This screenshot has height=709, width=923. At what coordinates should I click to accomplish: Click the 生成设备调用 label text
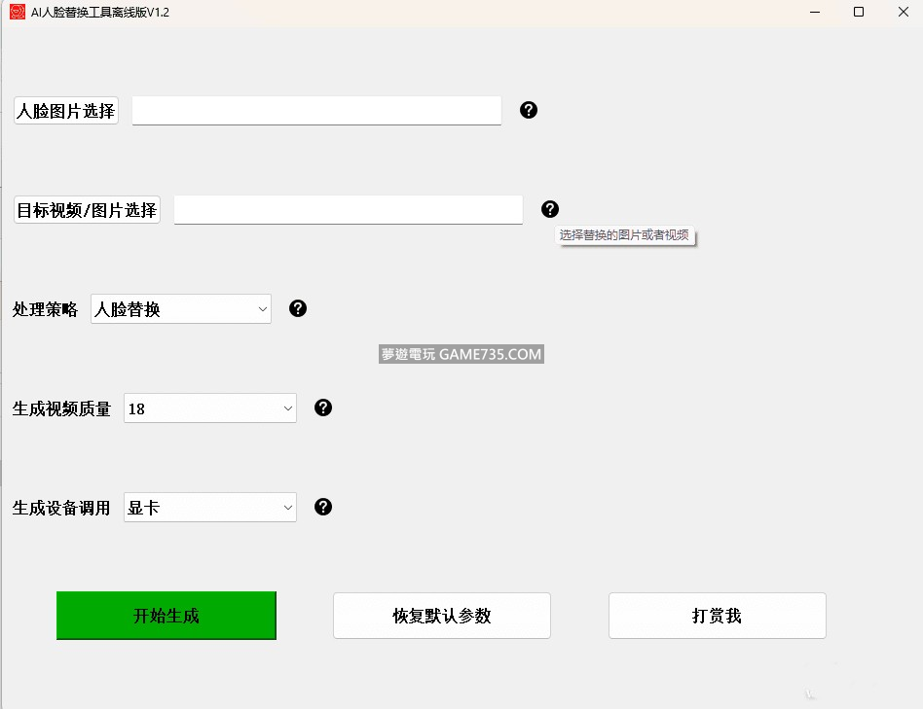click(x=61, y=508)
